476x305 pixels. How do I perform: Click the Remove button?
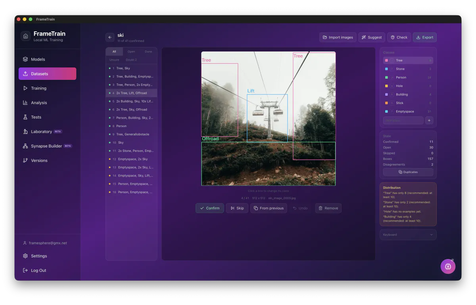pos(328,208)
